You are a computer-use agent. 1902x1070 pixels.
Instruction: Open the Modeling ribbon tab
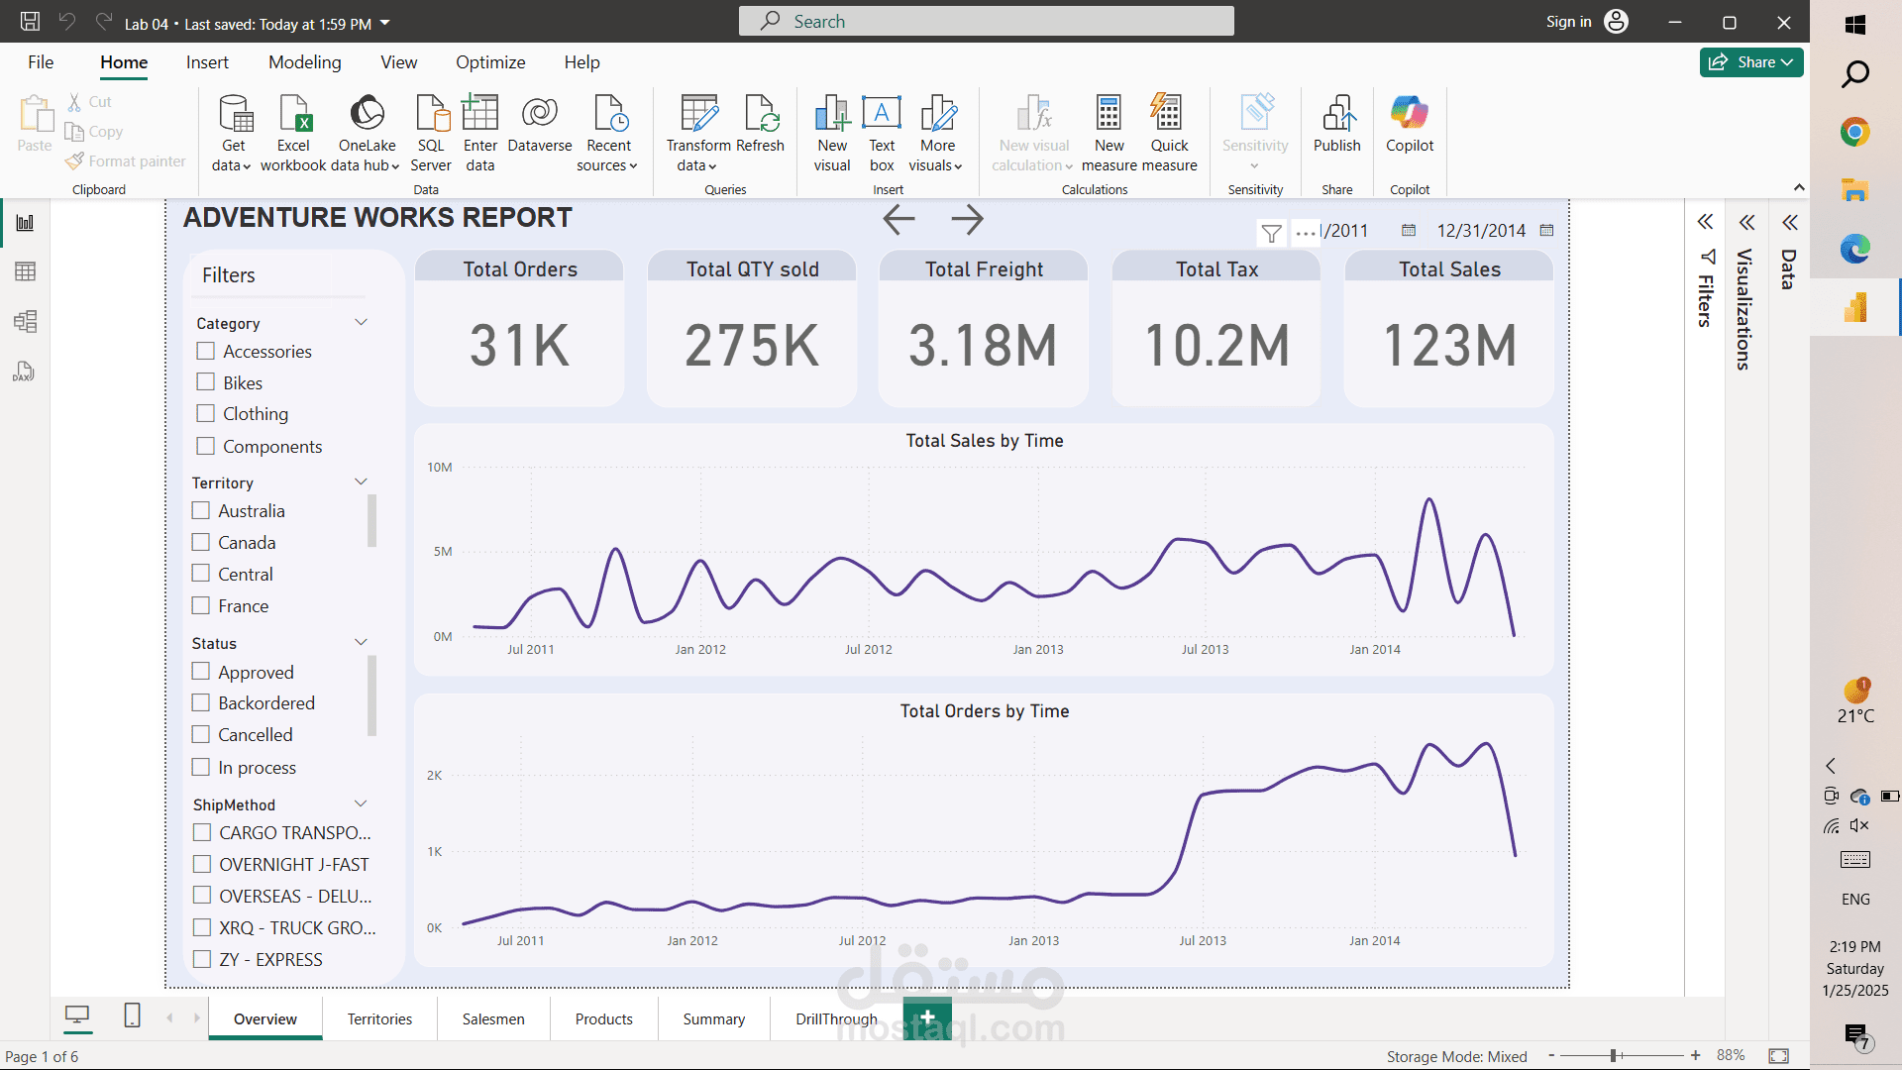tap(305, 62)
